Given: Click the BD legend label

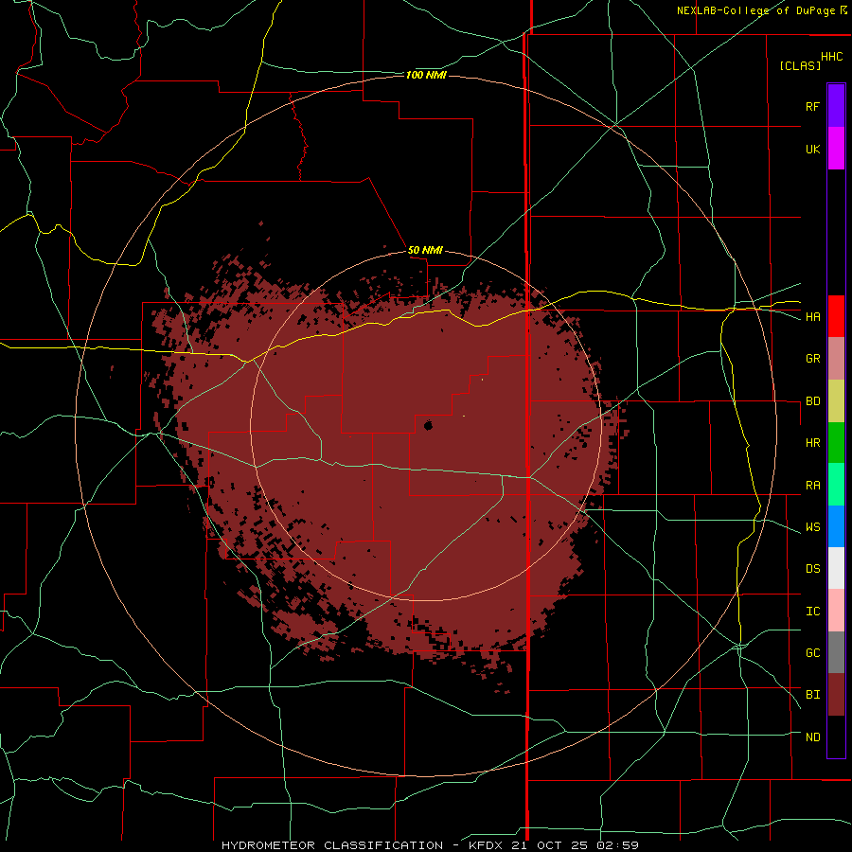Looking at the screenshot, I should [x=812, y=401].
